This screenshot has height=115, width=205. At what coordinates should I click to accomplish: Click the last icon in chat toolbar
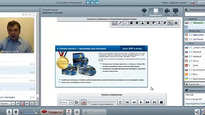37,103
